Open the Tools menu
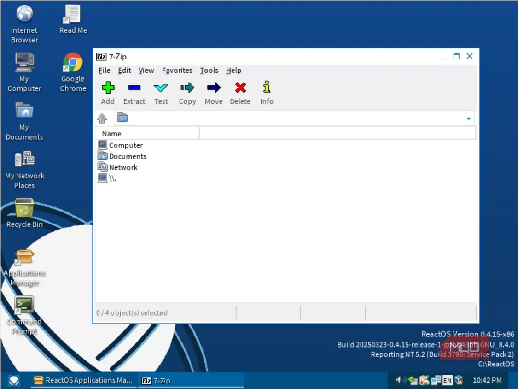The width and height of the screenshot is (518, 389). pos(209,71)
